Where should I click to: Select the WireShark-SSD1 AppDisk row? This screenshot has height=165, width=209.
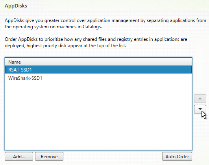[x=98, y=78]
